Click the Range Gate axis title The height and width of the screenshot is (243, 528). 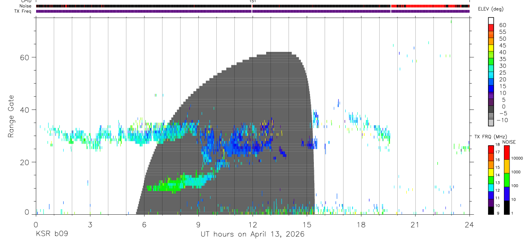pyautogui.click(x=12, y=116)
